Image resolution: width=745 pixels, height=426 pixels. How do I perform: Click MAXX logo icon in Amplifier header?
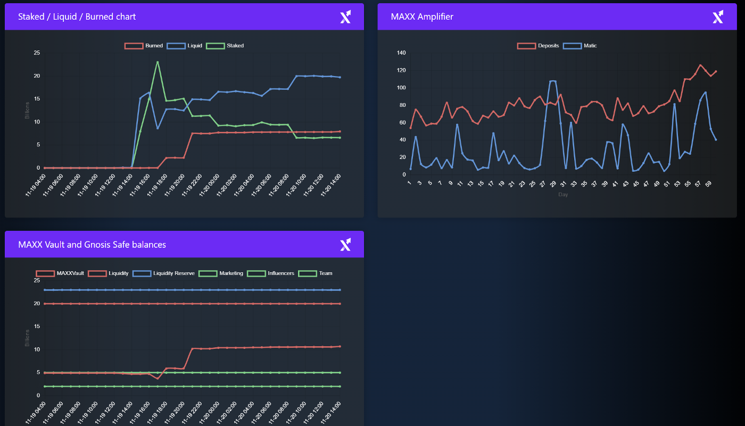click(x=718, y=17)
